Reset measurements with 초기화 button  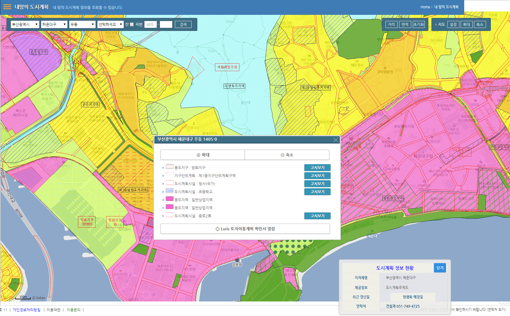tap(418, 24)
